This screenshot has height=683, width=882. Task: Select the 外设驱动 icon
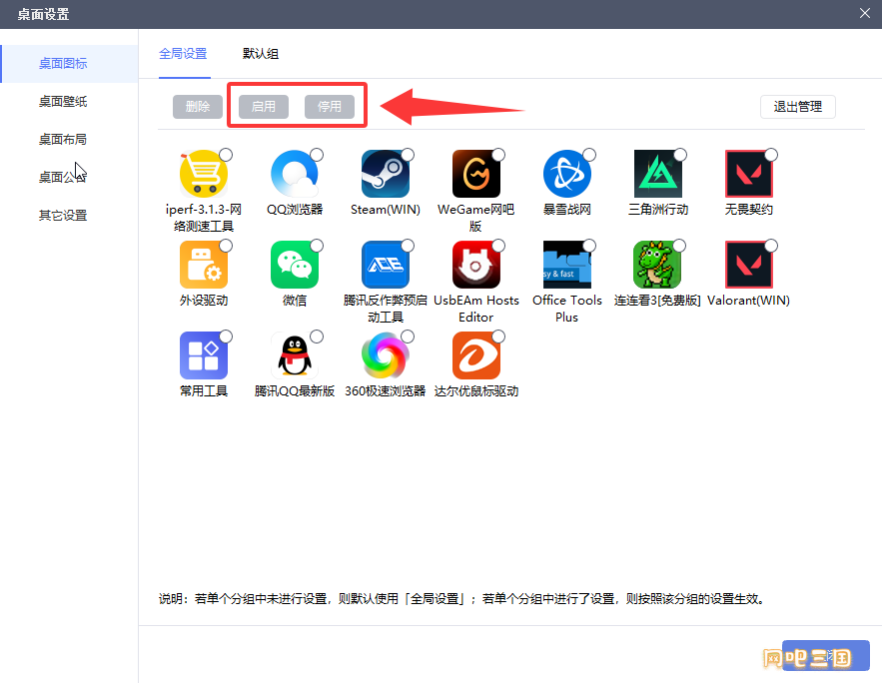[203, 265]
